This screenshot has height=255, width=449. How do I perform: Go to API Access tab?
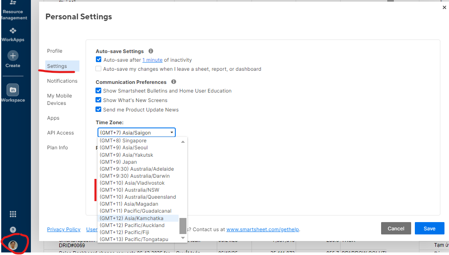point(60,133)
